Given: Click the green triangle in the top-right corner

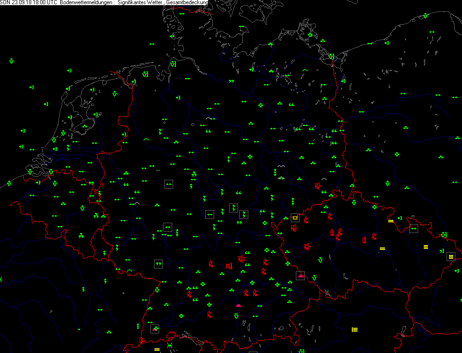Looking at the screenshot, I should point(425,16).
